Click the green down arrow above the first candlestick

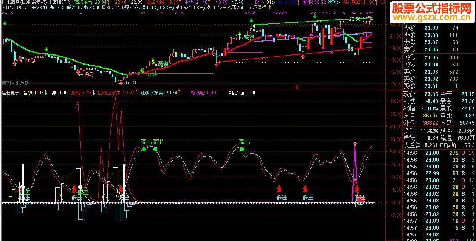click(x=5, y=23)
